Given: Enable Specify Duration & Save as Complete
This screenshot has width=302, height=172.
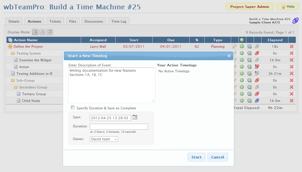Looking at the screenshot, I should point(73,108).
